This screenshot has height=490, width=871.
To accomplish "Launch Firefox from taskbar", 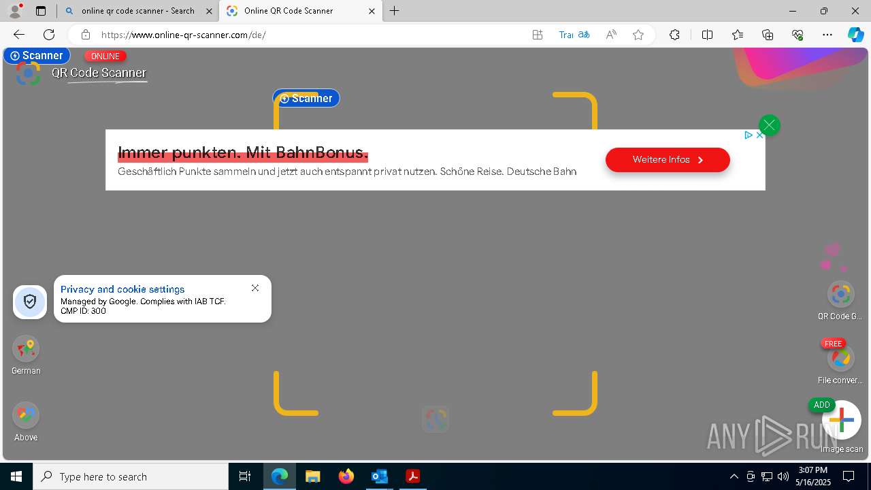I will [346, 476].
